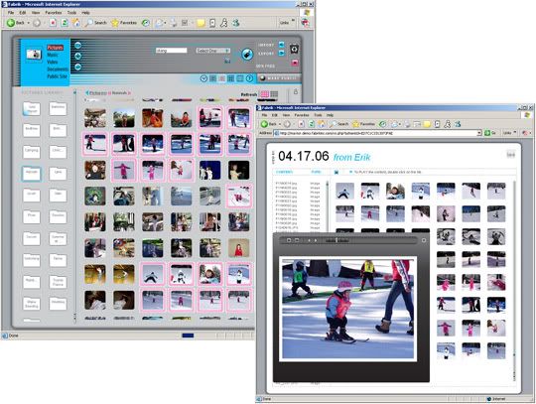Click the History icon in the left browser toolbar
The image size is (536, 404).
coord(146,23)
